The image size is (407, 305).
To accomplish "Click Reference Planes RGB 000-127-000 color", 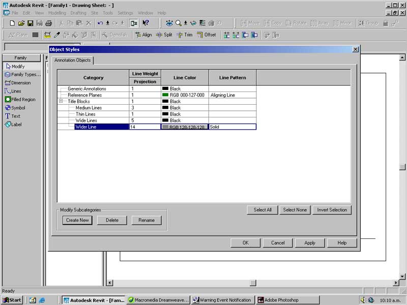I will 185,95.
